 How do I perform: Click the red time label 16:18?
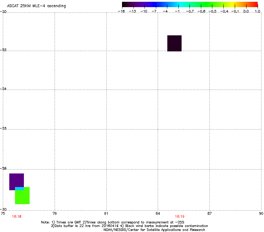[17, 217]
